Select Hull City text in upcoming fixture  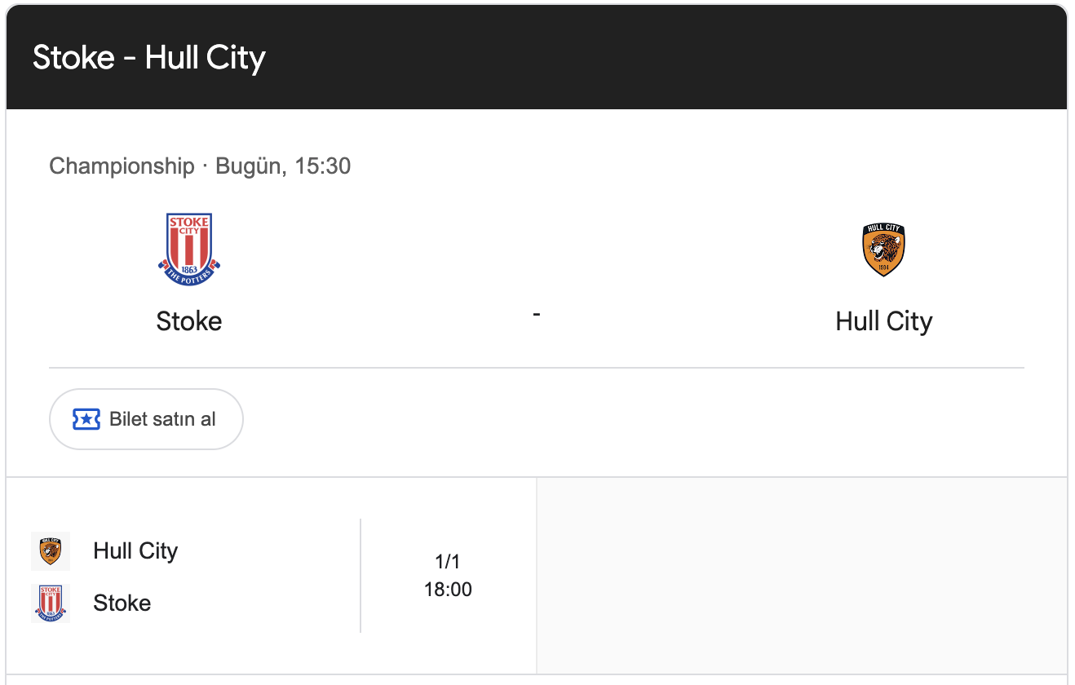pyautogui.click(x=135, y=551)
